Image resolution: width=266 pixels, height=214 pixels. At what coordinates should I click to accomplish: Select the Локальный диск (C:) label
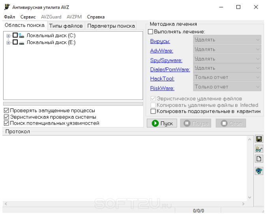(51, 35)
